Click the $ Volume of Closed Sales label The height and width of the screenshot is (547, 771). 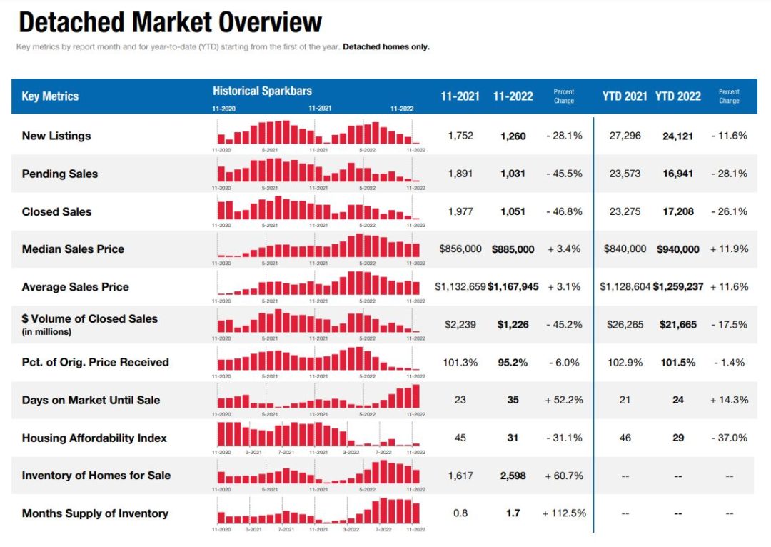[x=89, y=318]
